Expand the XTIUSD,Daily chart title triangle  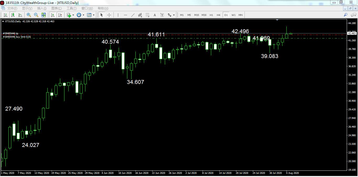[3, 21]
